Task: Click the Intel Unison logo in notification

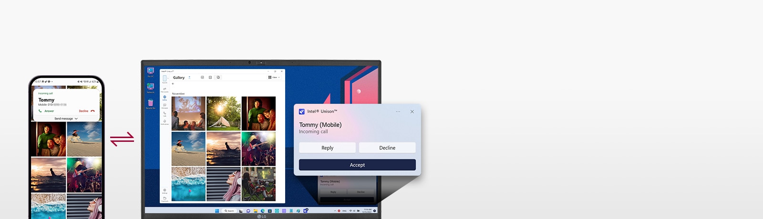Action: pos(301,111)
